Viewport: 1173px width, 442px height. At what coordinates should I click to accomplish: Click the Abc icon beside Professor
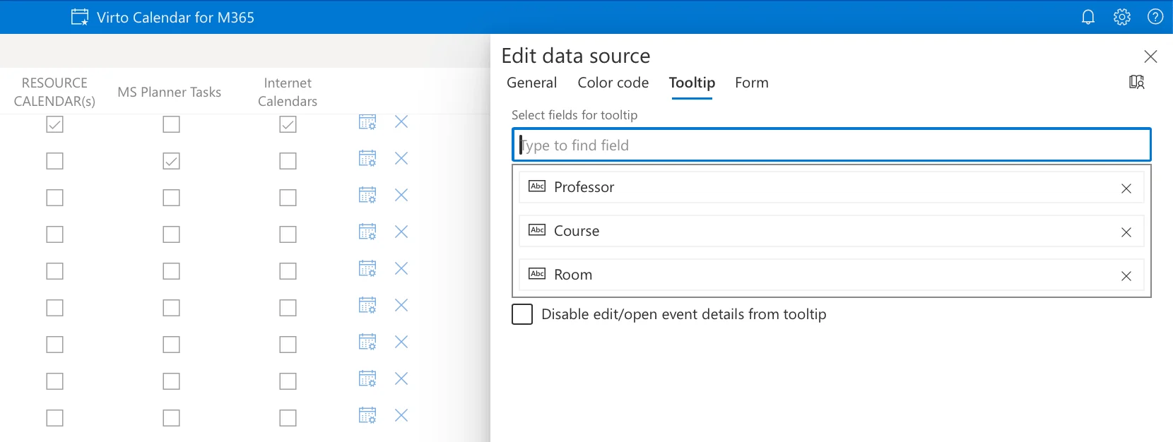click(x=537, y=186)
